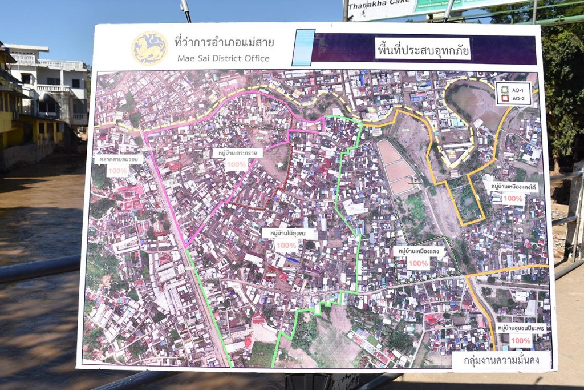
Task: Click 100% badge under หมู่บ้านเหมืองแดง
Action: [418, 263]
